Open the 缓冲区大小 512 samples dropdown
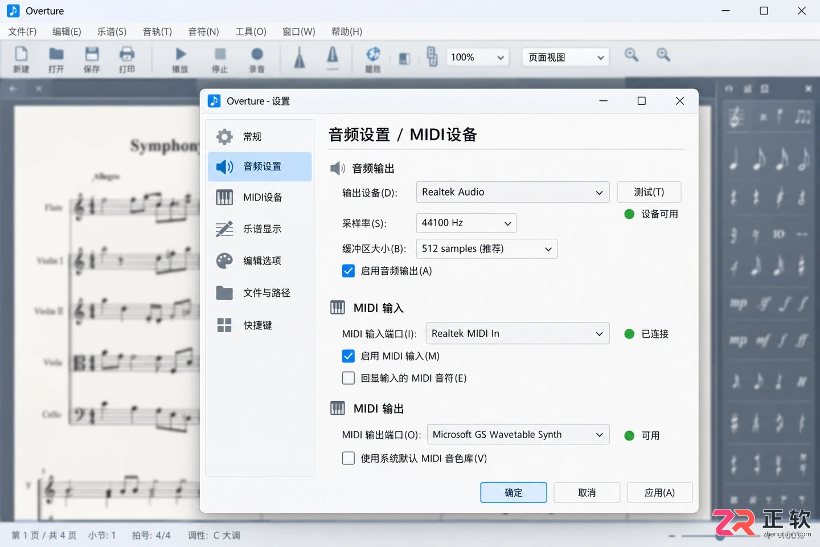The height and width of the screenshot is (547, 820). pyautogui.click(x=487, y=248)
